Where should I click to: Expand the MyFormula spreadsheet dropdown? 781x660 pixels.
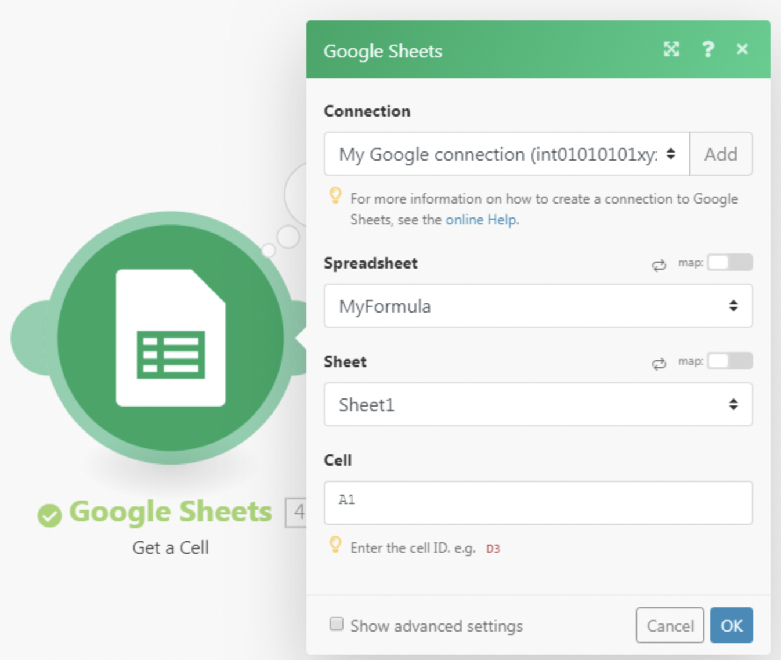tap(538, 306)
